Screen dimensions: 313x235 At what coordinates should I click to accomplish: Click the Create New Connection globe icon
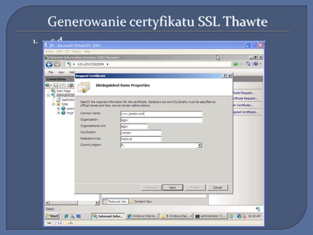[x=47, y=85]
